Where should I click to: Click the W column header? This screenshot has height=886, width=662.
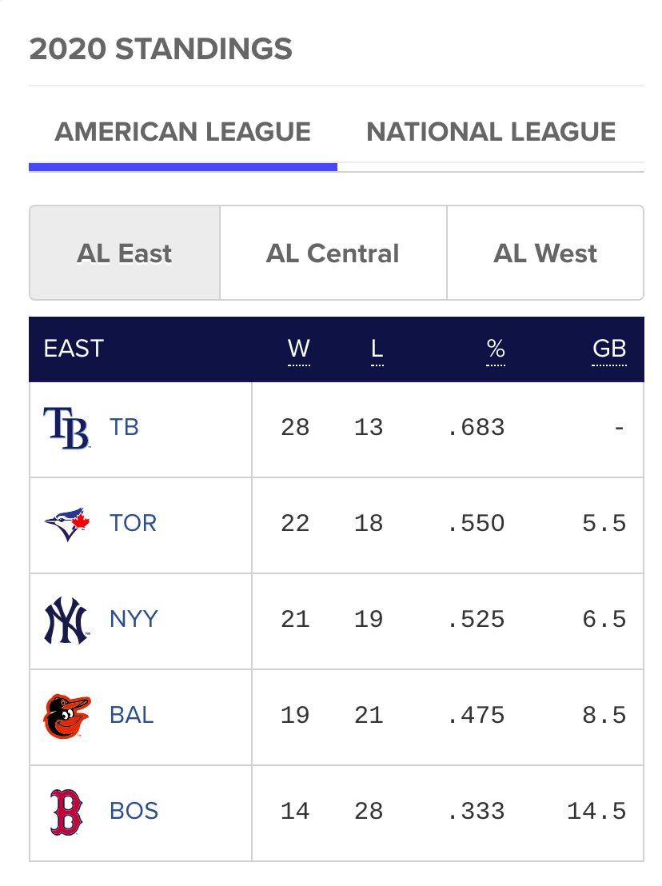(298, 349)
